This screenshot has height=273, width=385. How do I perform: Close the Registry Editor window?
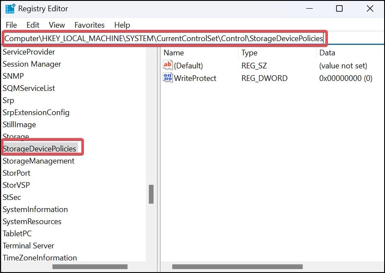coord(370,9)
